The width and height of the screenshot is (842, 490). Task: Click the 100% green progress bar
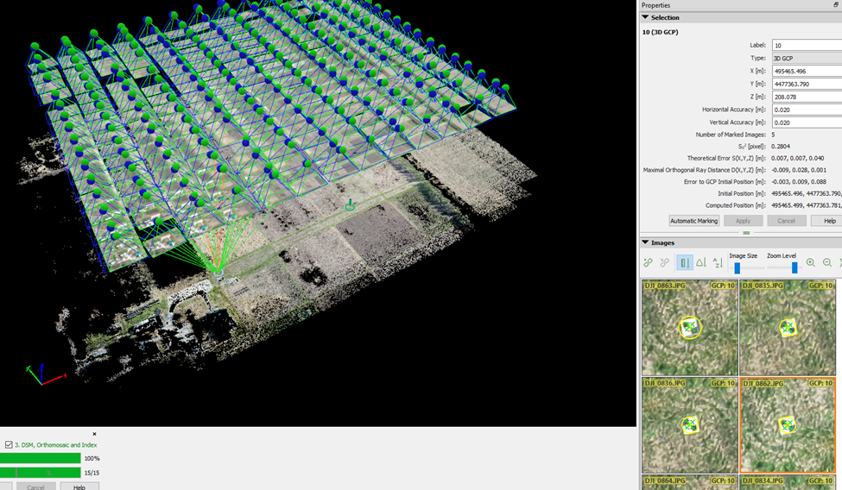[41, 458]
